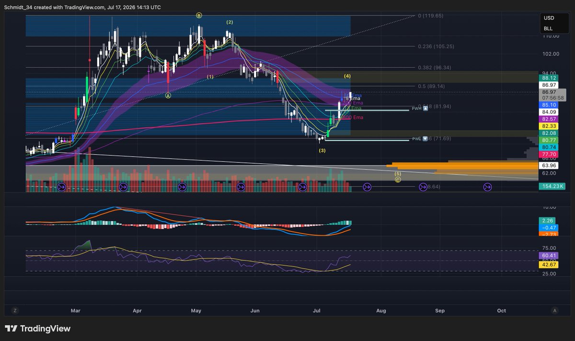This screenshot has width=575, height=341.
Task: Click the A auto-scale button beside the time axis
Action: click(x=554, y=310)
